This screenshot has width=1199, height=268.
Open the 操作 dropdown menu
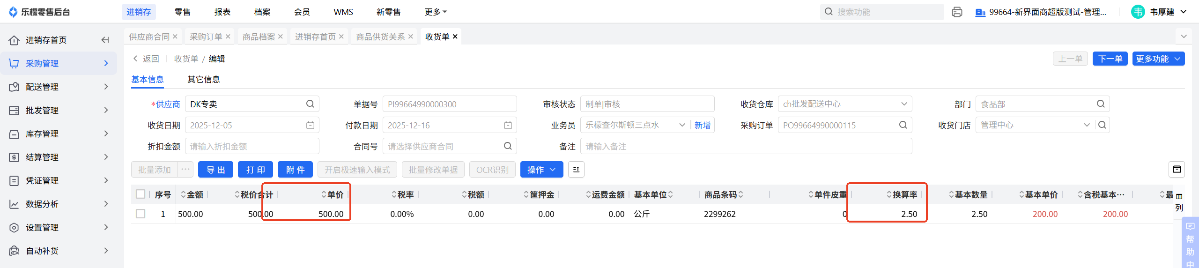[x=541, y=170]
